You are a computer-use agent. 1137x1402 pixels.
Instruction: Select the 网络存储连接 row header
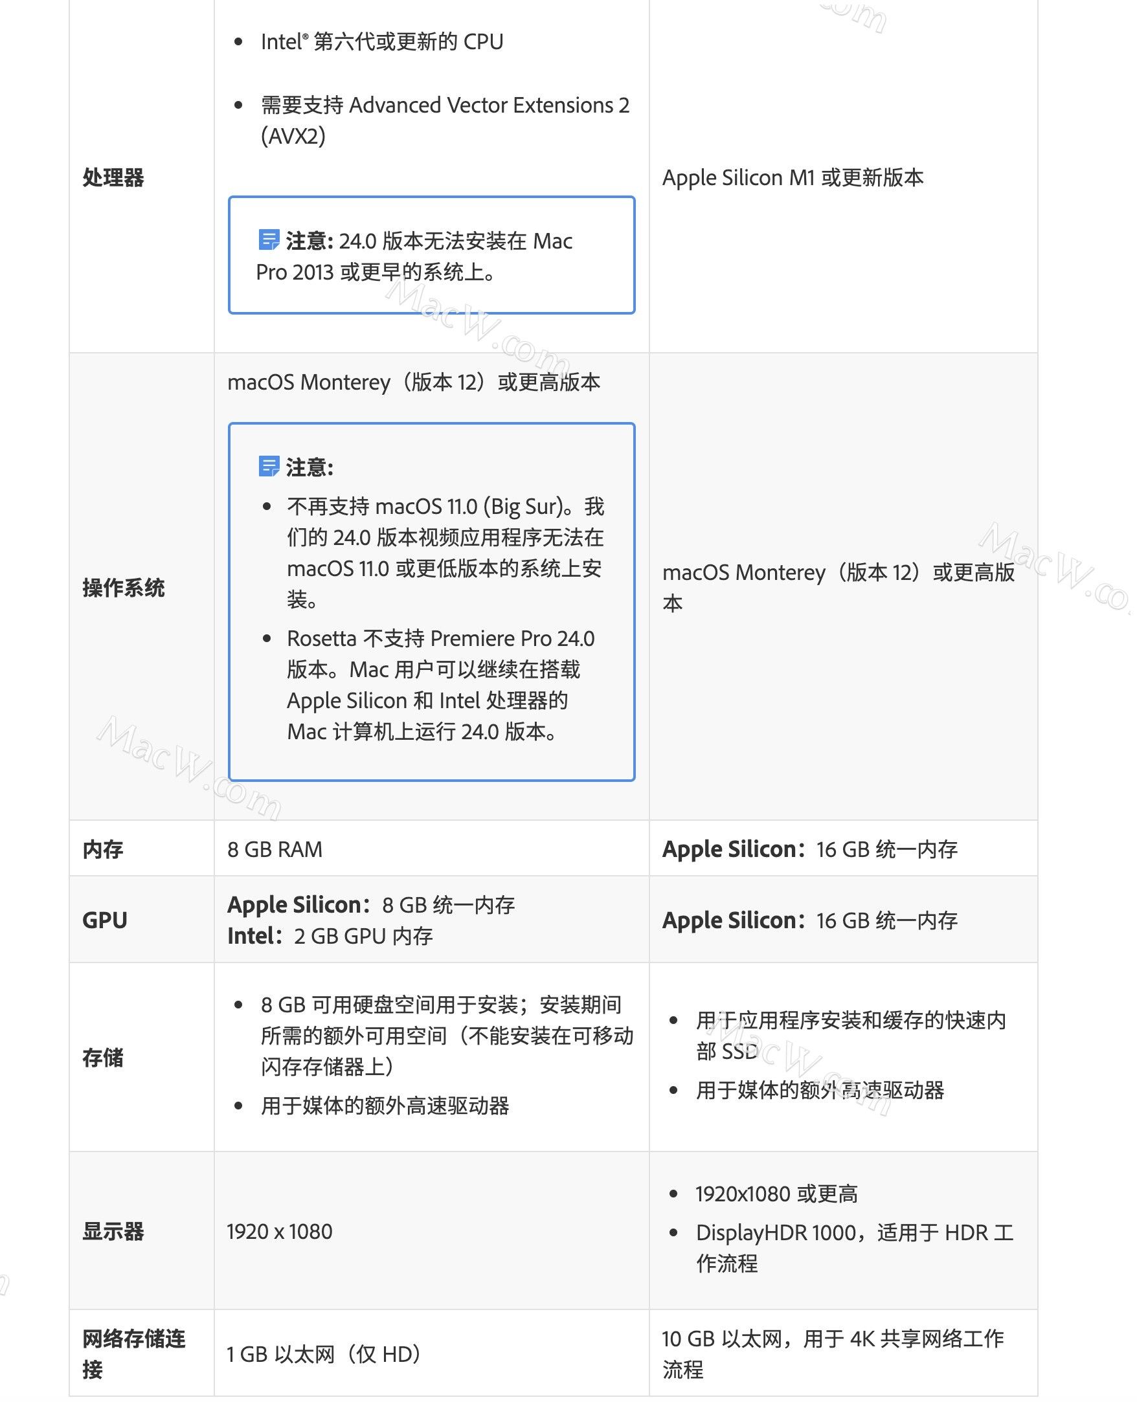tap(134, 1353)
